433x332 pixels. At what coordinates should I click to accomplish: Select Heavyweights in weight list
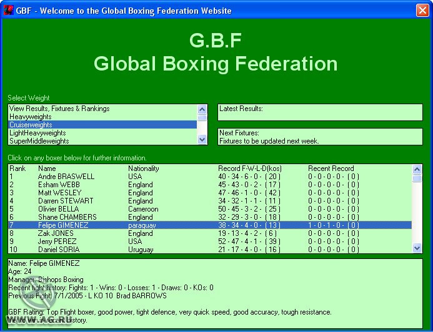coord(102,117)
